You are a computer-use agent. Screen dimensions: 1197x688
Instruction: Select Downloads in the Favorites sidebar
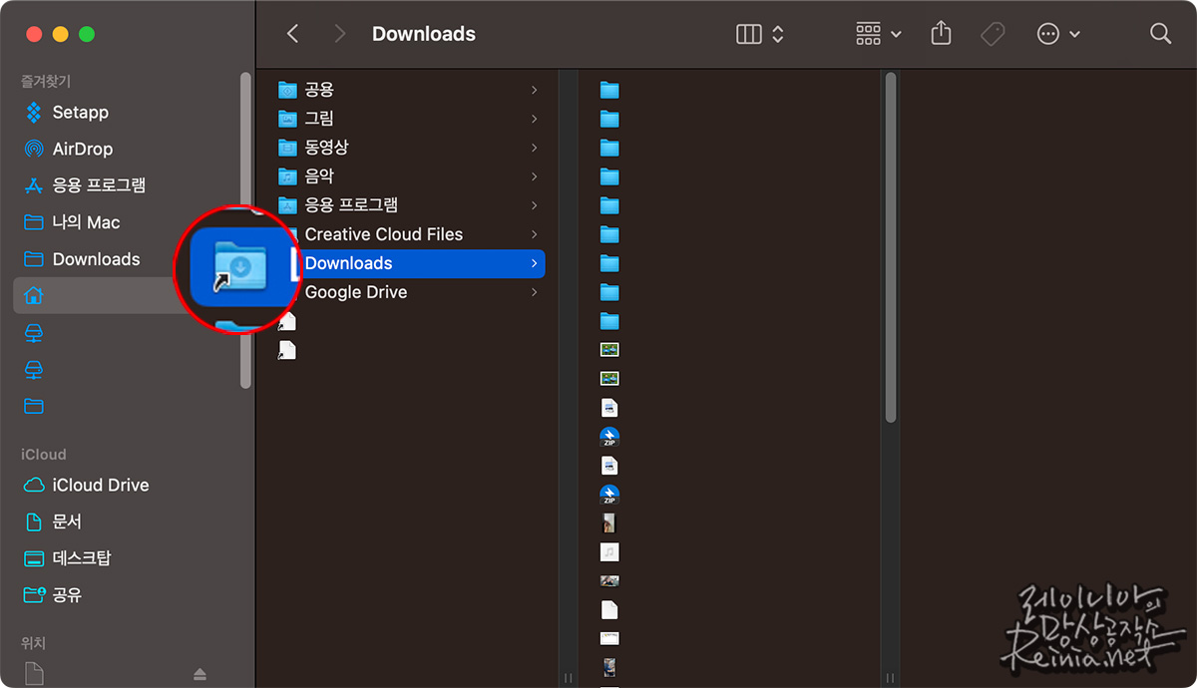pyautogui.click(x=97, y=258)
